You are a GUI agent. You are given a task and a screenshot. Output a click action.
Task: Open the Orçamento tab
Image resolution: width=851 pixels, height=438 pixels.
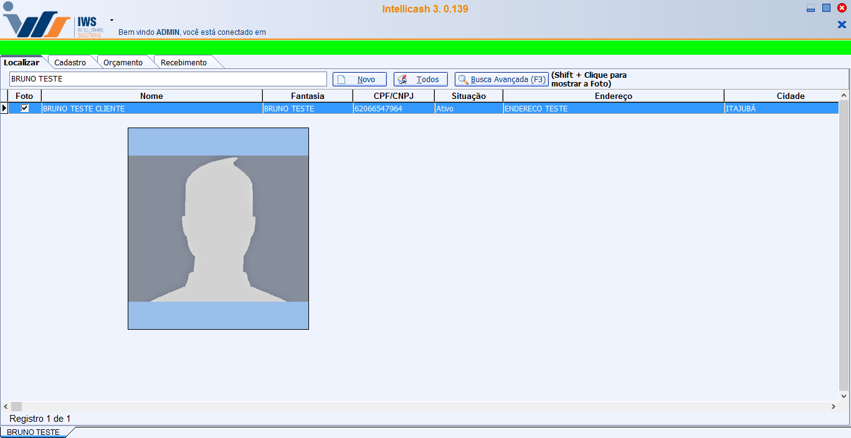[123, 62]
